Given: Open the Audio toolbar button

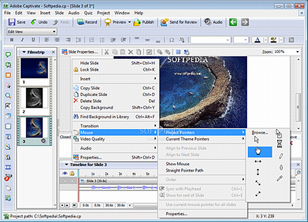Looking at the screenshot, I should pos(213,22).
